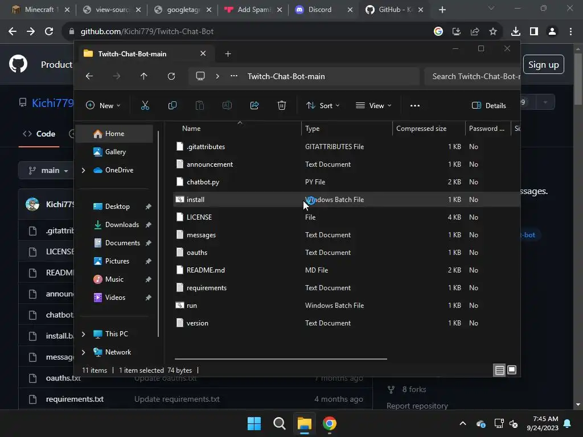Go up one folder level in Explorer
This screenshot has width=583, height=437.
(x=144, y=76)
